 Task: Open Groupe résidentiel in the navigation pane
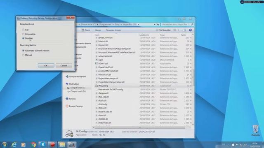click(x=77, y=76)
